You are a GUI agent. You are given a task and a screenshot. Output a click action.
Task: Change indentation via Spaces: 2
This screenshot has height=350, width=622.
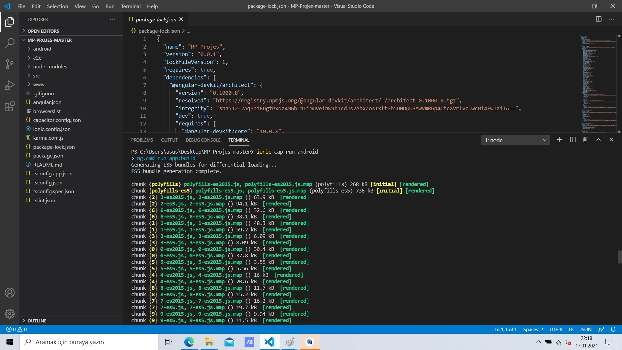point(533,329)
